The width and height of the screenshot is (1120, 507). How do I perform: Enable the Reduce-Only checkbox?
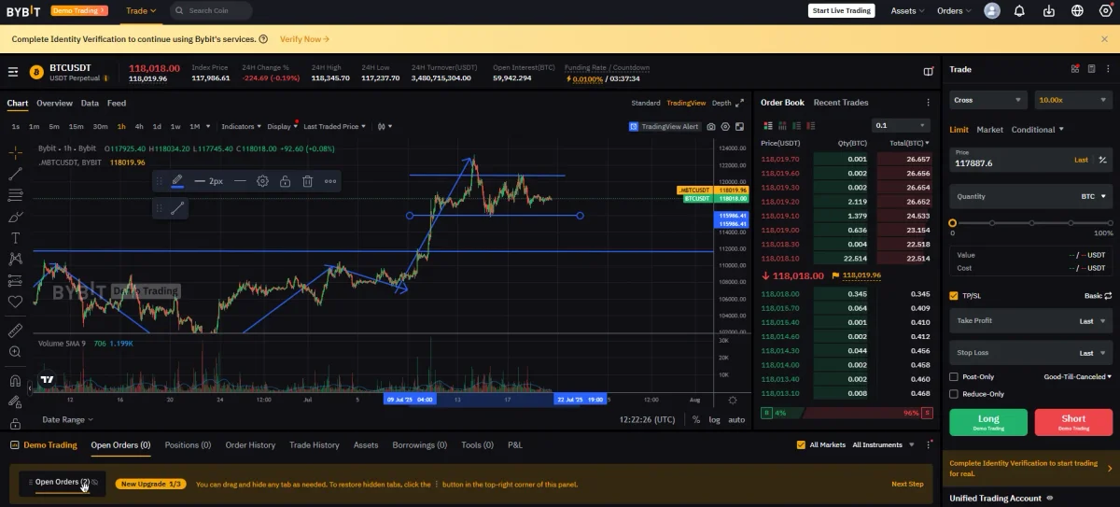point(953,394)
